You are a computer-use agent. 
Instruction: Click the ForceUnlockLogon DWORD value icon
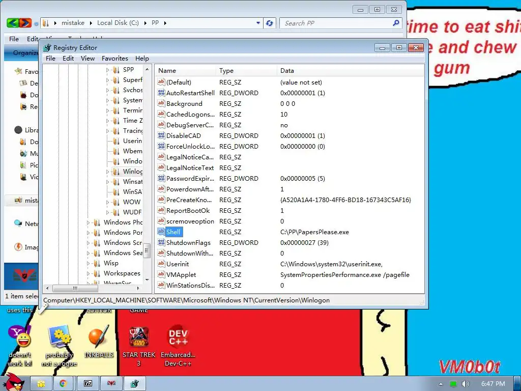click(161, 146)
